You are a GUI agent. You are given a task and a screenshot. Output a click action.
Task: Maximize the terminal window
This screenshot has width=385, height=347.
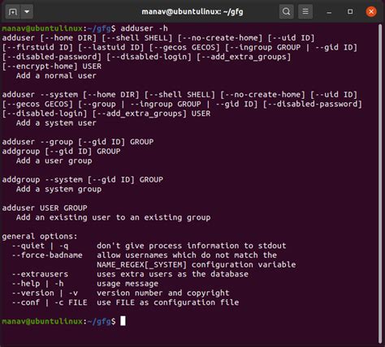click(350, 11)
